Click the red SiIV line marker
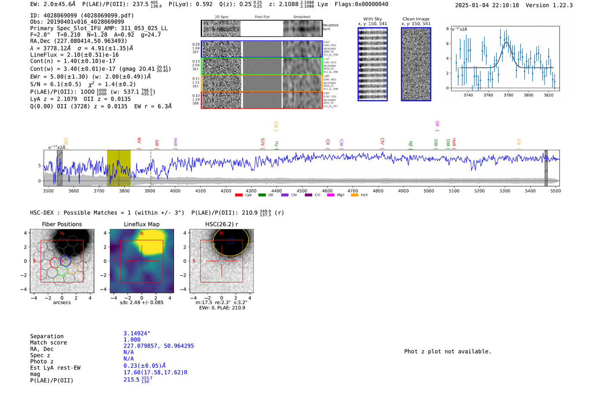Screen dimensions: 603x410 (263, 143)
